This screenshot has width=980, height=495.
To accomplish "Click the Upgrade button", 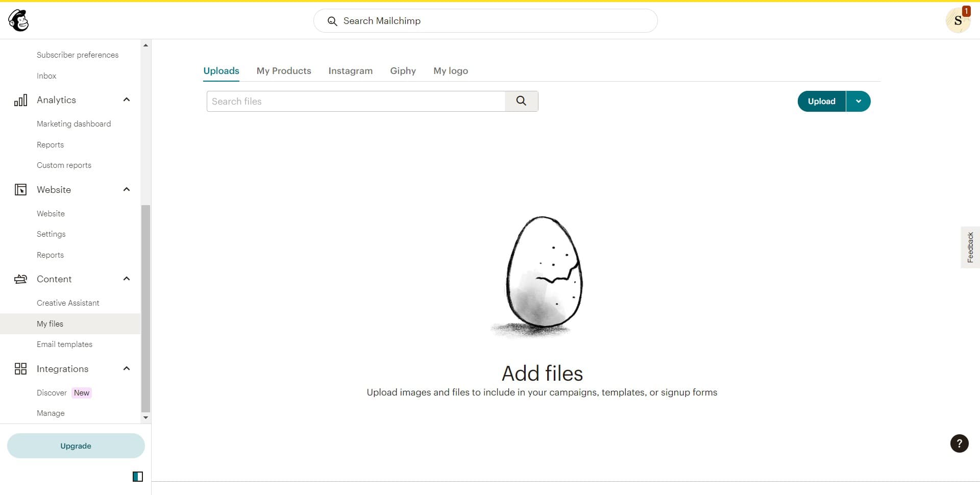I will click(x=76, y=445).
